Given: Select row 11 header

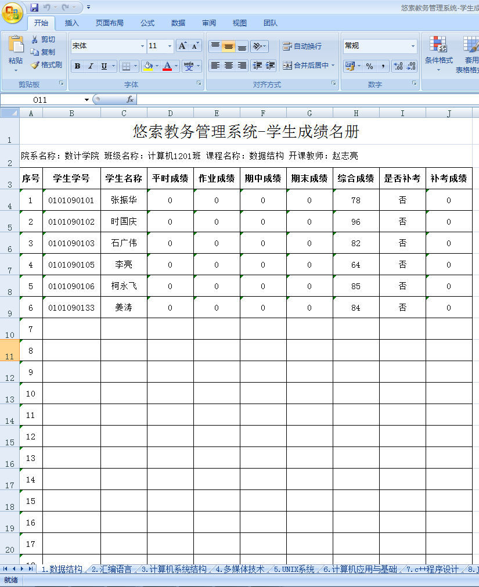Looking at the screenshot, I should pyautogui.click(x=10, y=350).
